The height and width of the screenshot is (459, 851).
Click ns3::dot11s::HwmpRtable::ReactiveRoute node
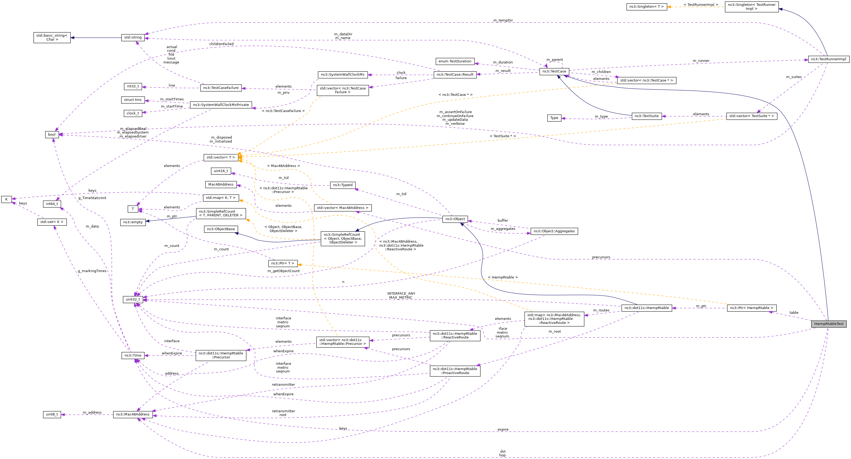tap(455, 336)
